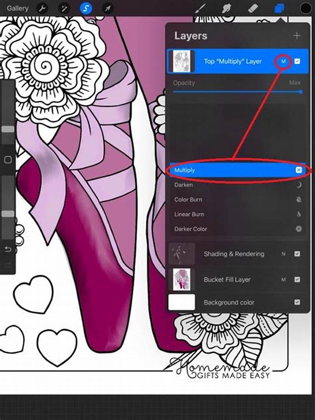Switch to the Smudge tool
Viewport: 315px width, 420px height.
click(227, 8)
